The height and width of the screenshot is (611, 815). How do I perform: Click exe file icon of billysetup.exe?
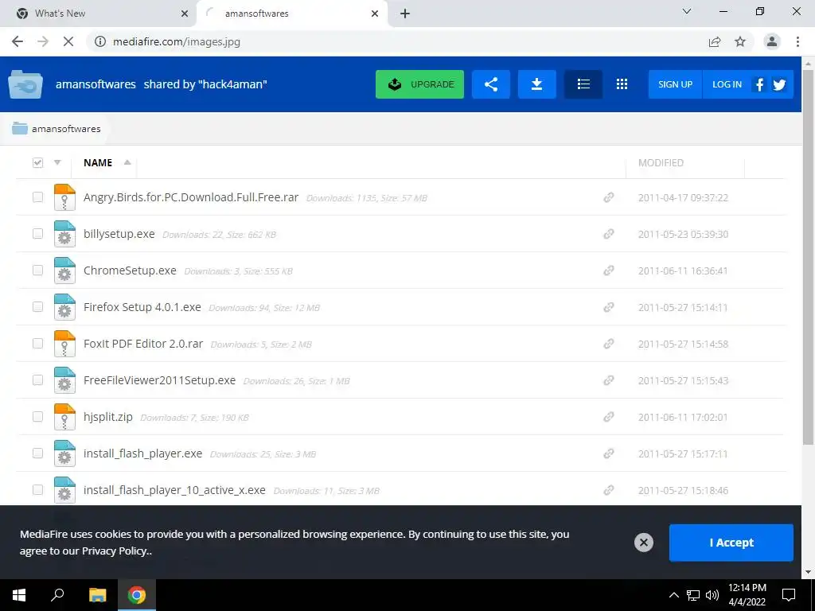tap(64, 234)
